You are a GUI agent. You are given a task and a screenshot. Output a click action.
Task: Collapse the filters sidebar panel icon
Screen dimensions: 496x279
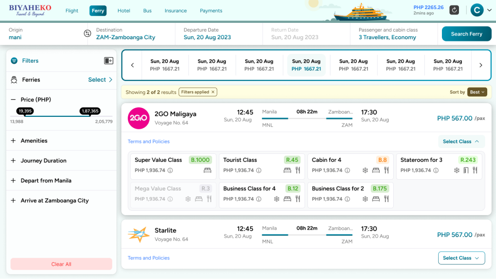[109, 61]
